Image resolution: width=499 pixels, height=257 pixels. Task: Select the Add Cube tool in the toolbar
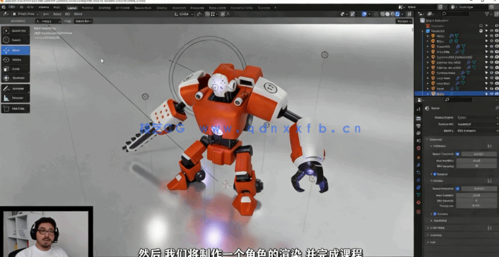[16, 109]
